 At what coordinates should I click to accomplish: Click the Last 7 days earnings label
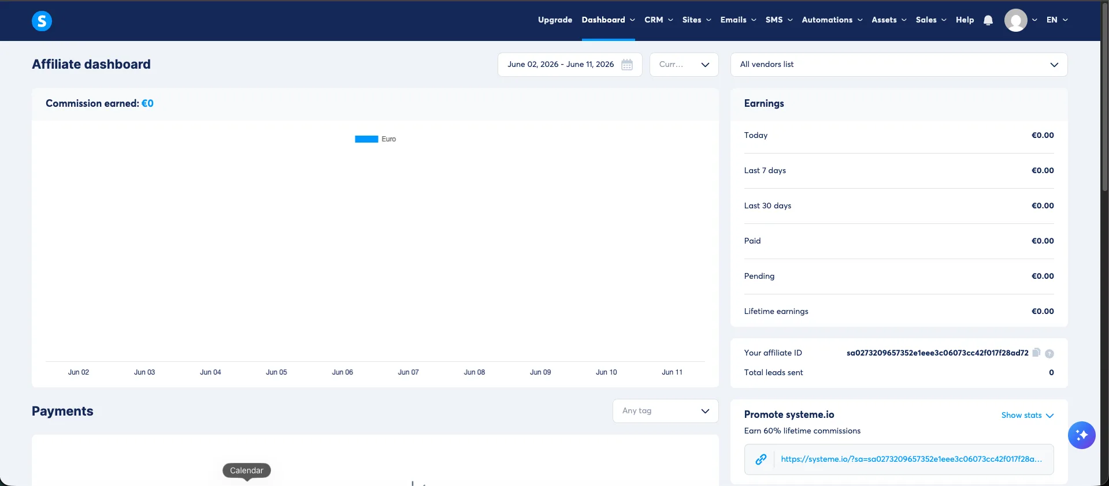click(x=765, y=170)
